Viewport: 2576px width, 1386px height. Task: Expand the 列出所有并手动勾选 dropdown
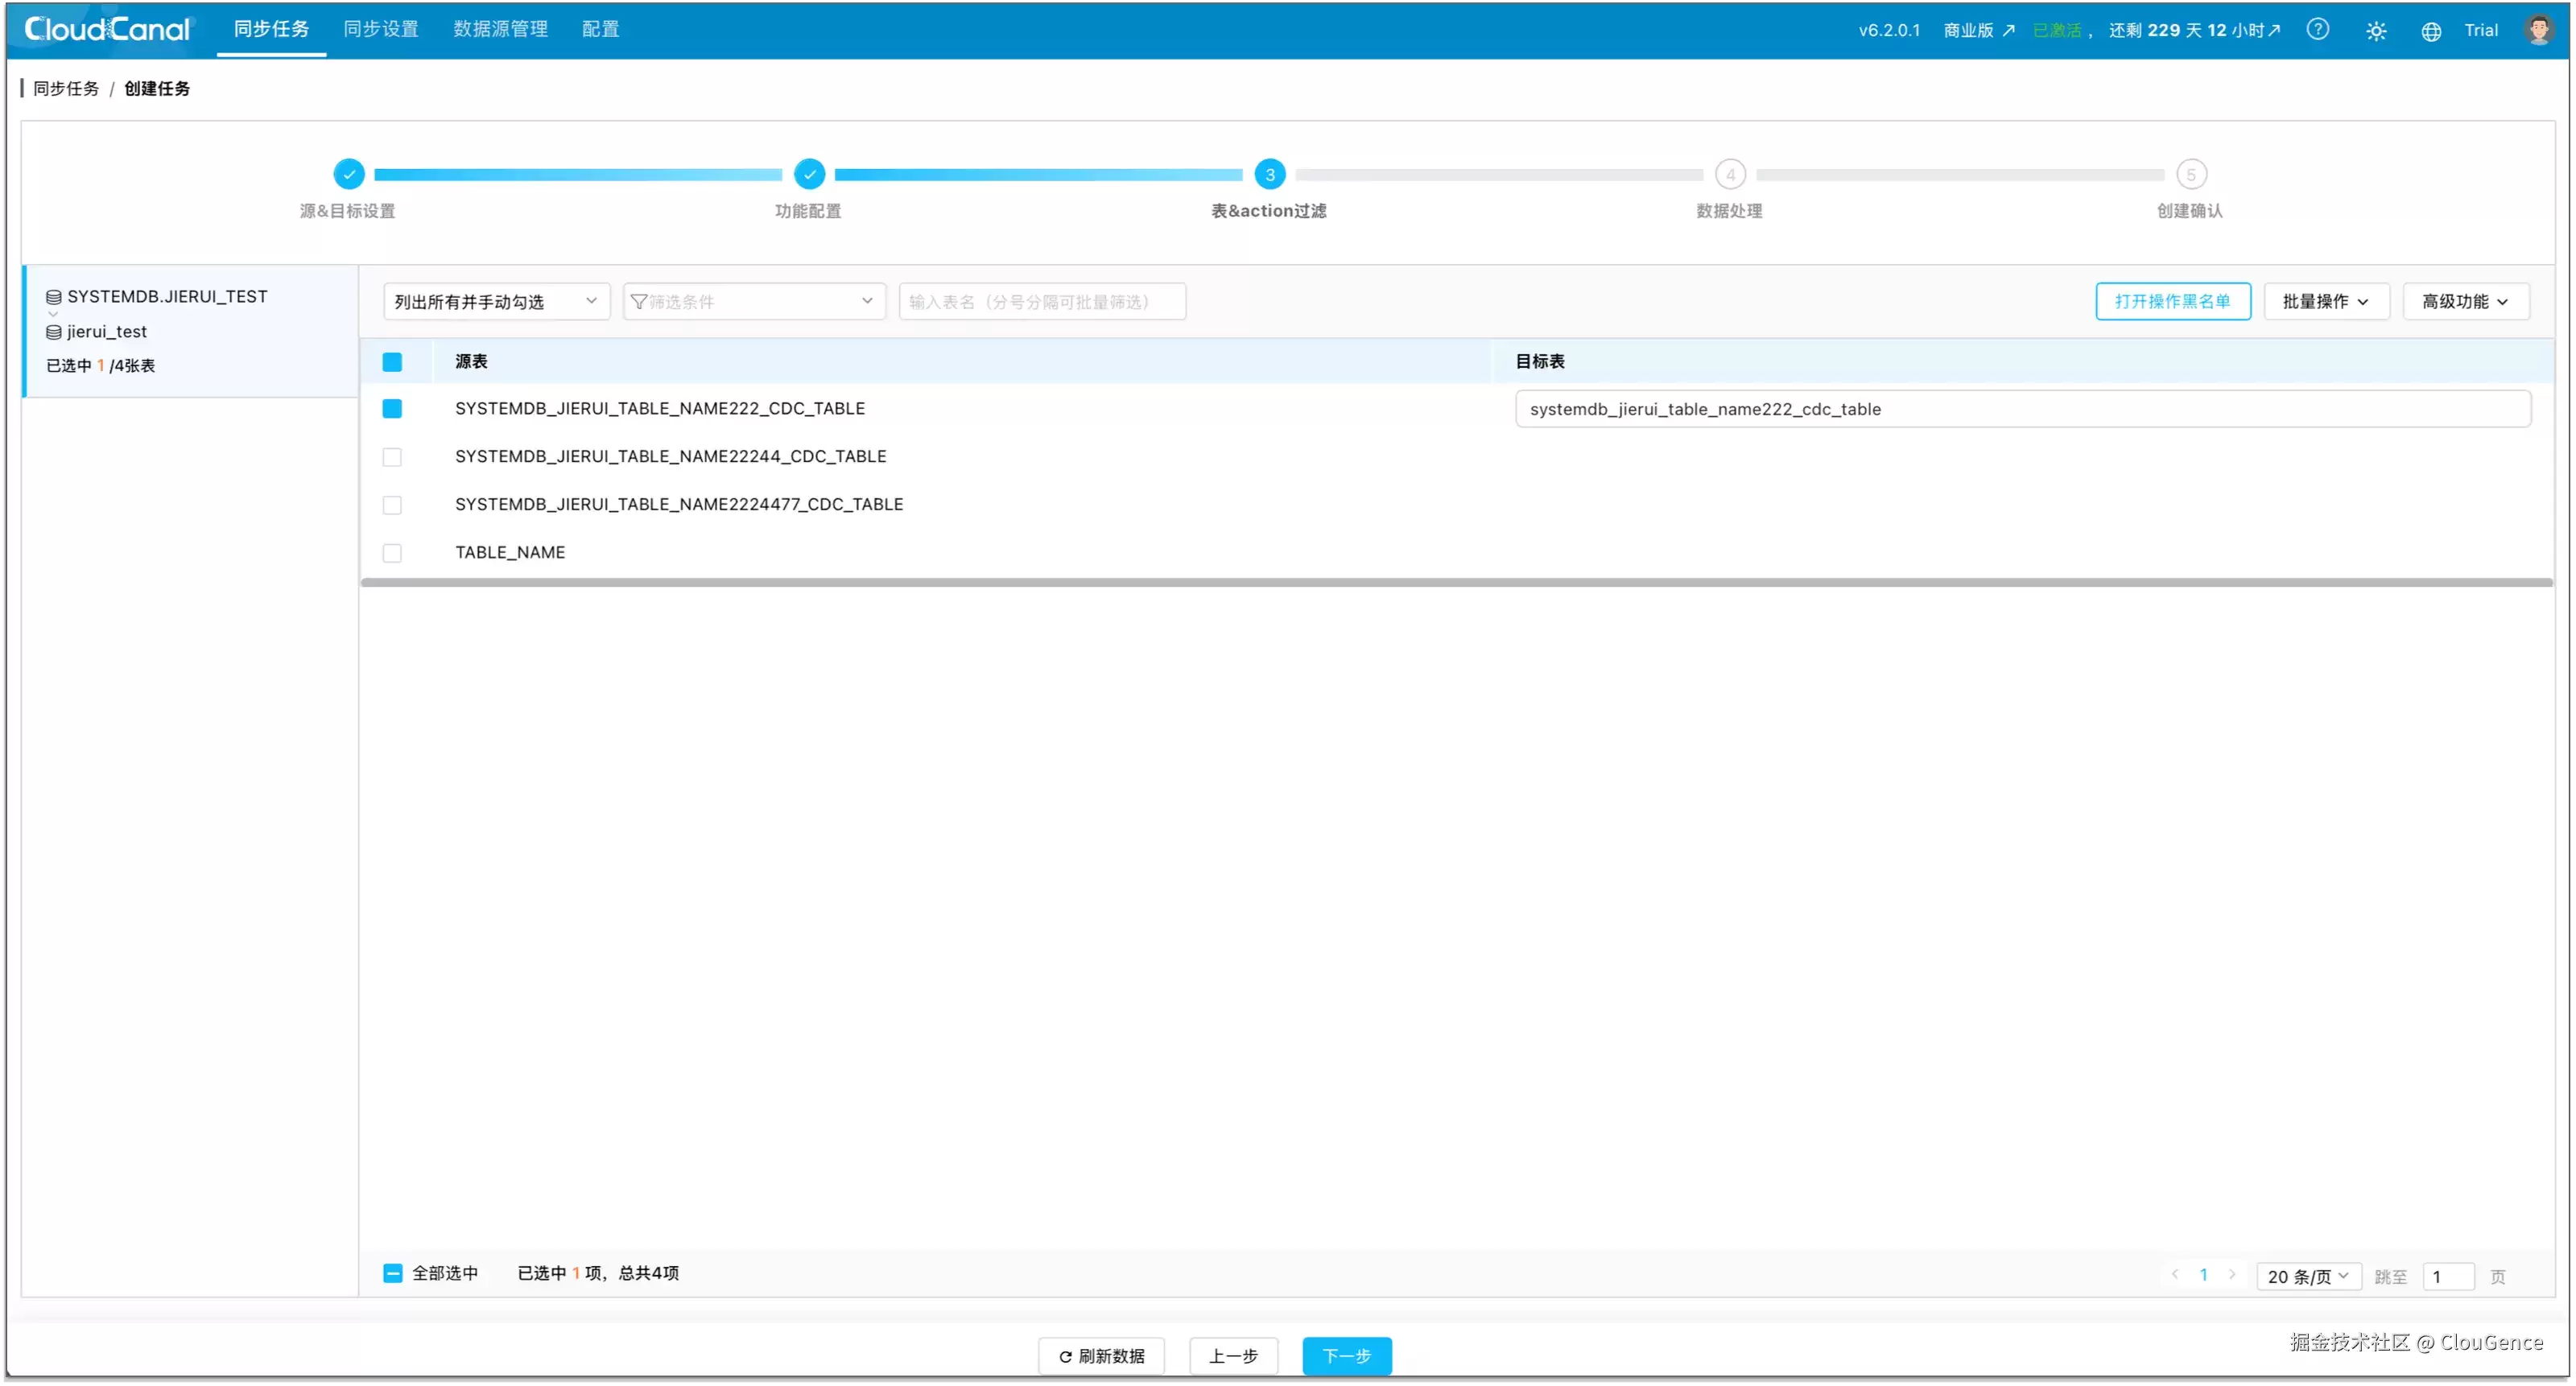[496, 301]
